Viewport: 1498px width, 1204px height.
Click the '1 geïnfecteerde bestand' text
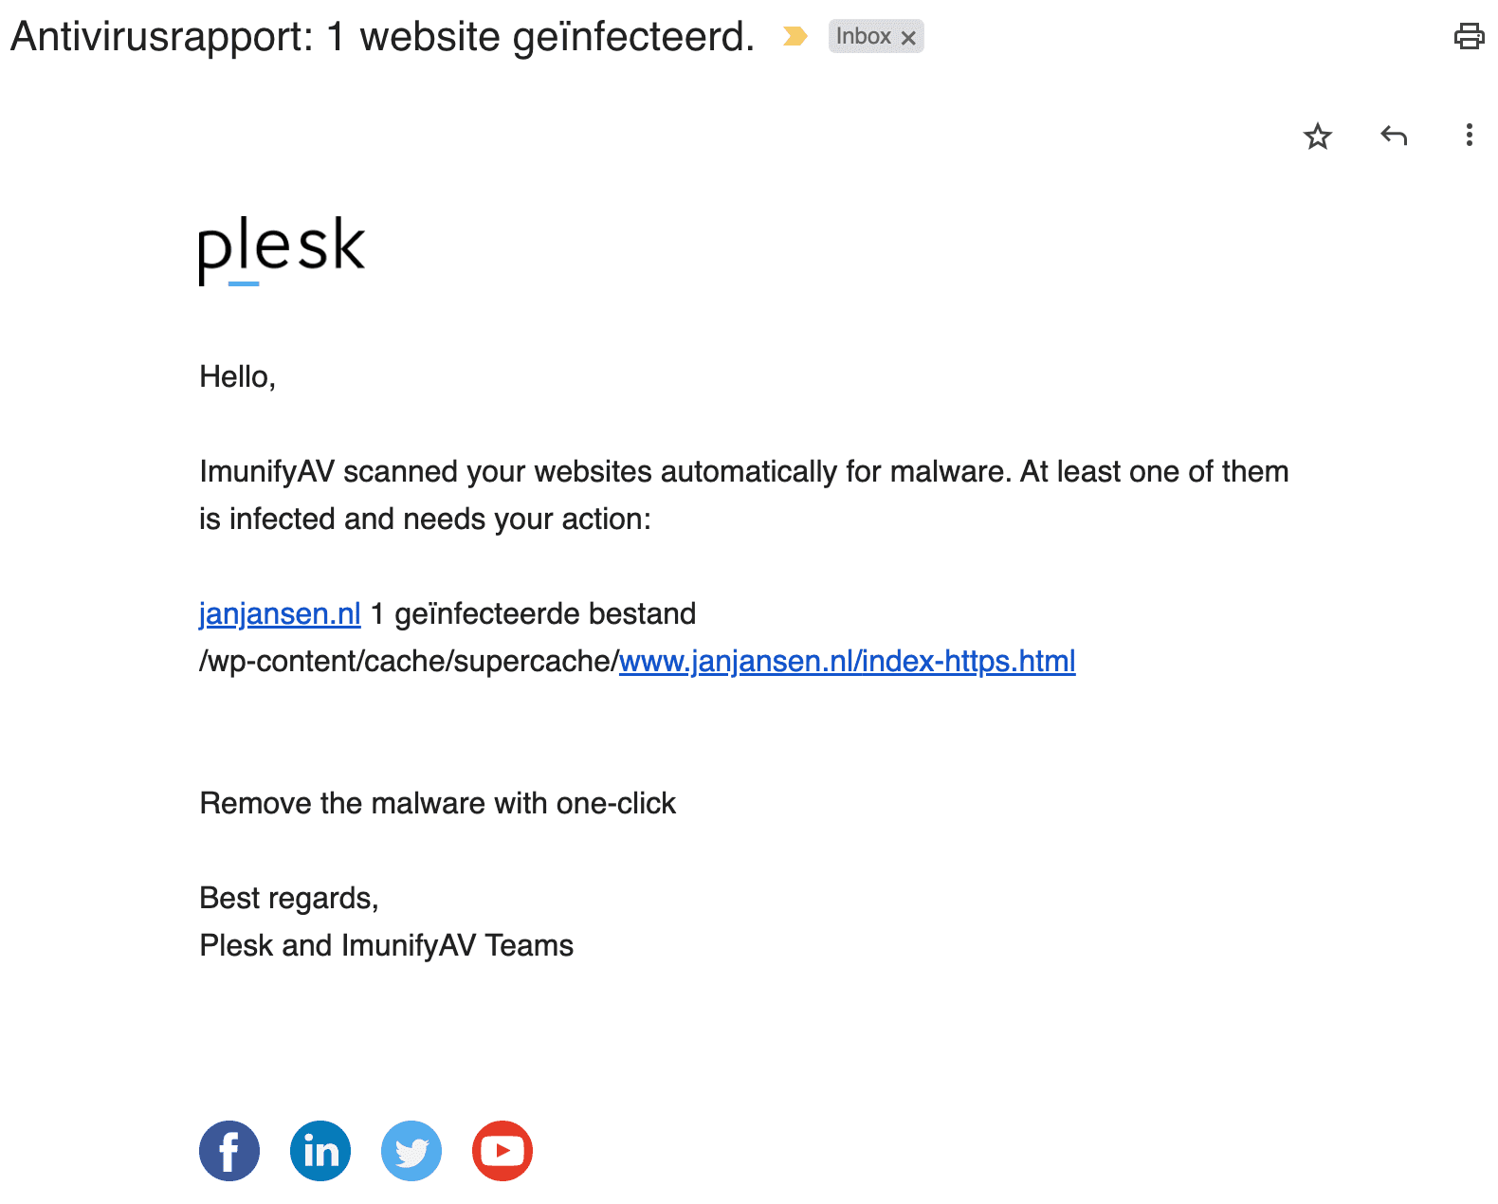pos(533,613)
